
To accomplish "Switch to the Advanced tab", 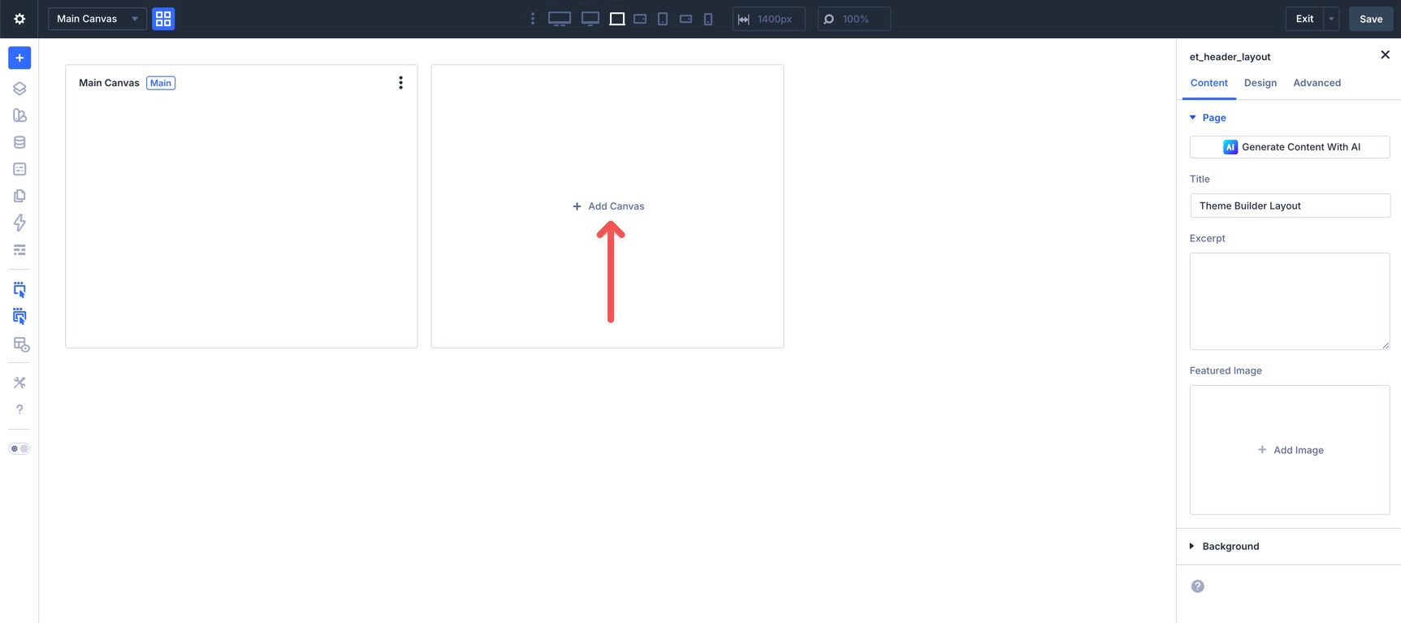I will [1317, 83].
